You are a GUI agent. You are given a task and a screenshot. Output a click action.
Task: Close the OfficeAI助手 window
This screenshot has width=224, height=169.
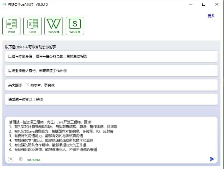click(x=217, y=4)
